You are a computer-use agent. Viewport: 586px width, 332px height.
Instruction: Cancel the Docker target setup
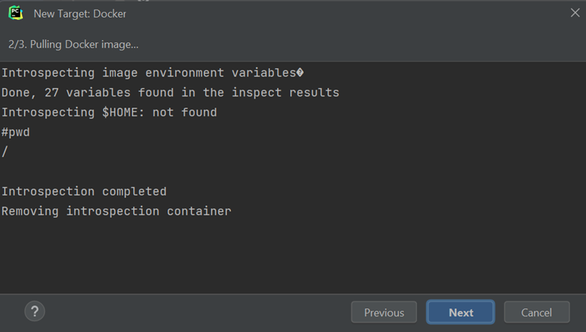click(536, 312)
